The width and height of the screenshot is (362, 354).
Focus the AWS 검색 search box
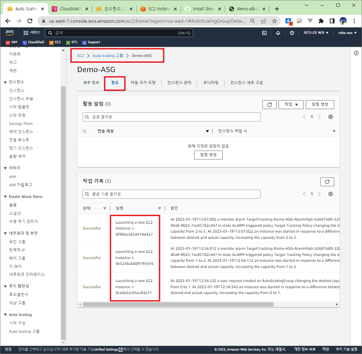pos(119,33)
